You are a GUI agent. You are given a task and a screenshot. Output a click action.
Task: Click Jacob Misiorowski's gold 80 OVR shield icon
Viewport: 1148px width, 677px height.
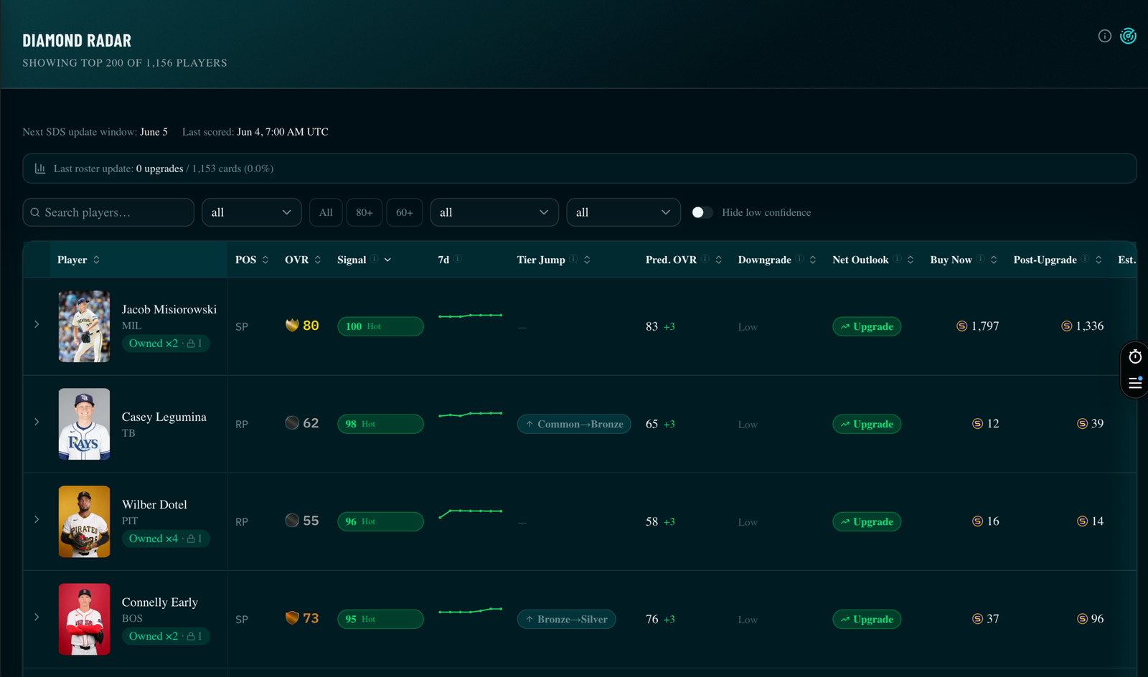[x=292, y=326]
